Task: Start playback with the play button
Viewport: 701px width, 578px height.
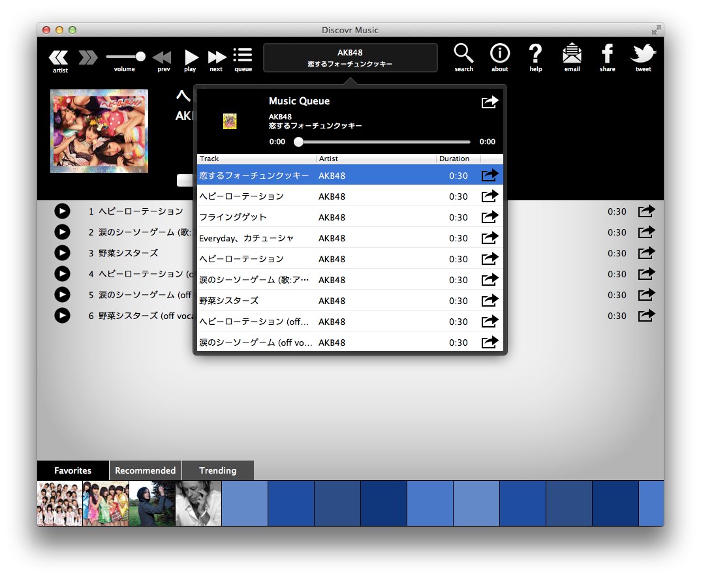Action: click(x=191, y=57)
